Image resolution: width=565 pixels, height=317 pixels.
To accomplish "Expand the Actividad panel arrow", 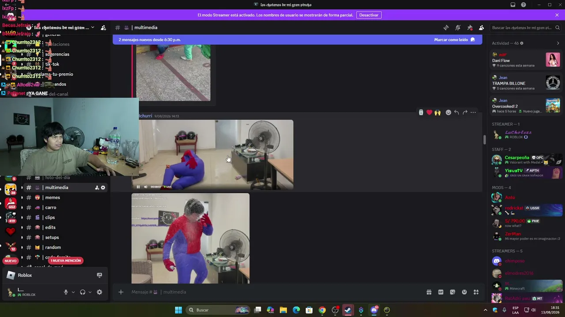I will (558, 43).
